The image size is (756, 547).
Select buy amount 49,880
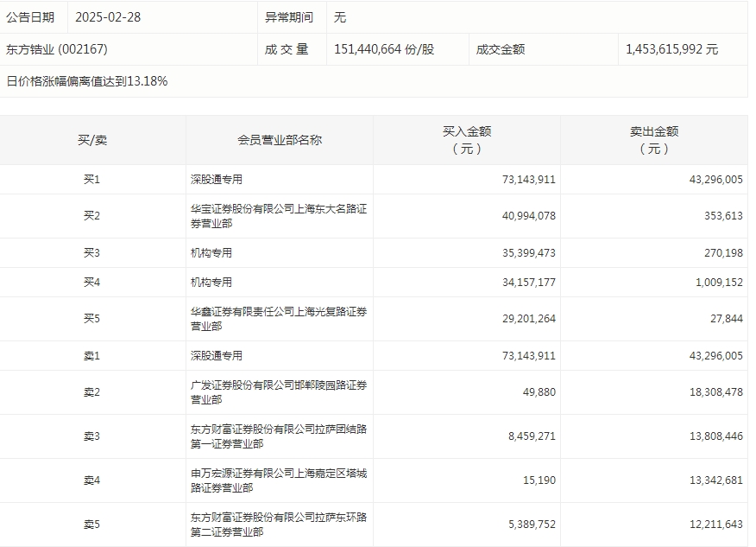tap(539, 392)
